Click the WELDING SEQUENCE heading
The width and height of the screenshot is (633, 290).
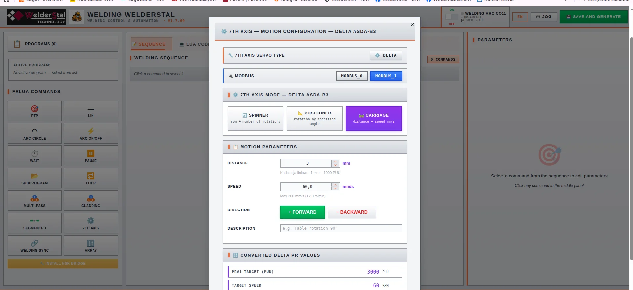click(161, 58)
